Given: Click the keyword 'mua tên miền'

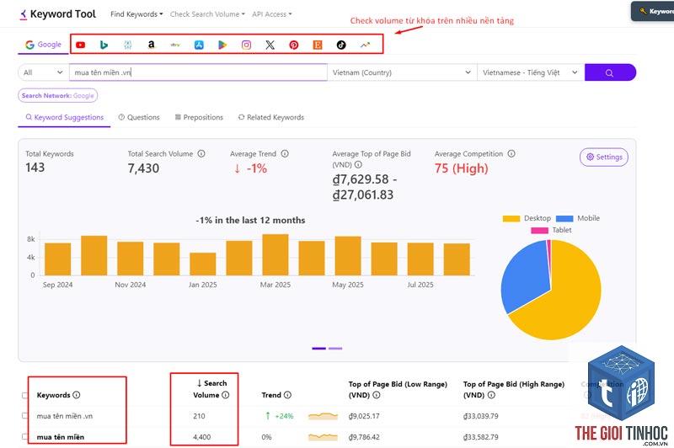Looking at the screenshot, I should [x=60, y=437].
